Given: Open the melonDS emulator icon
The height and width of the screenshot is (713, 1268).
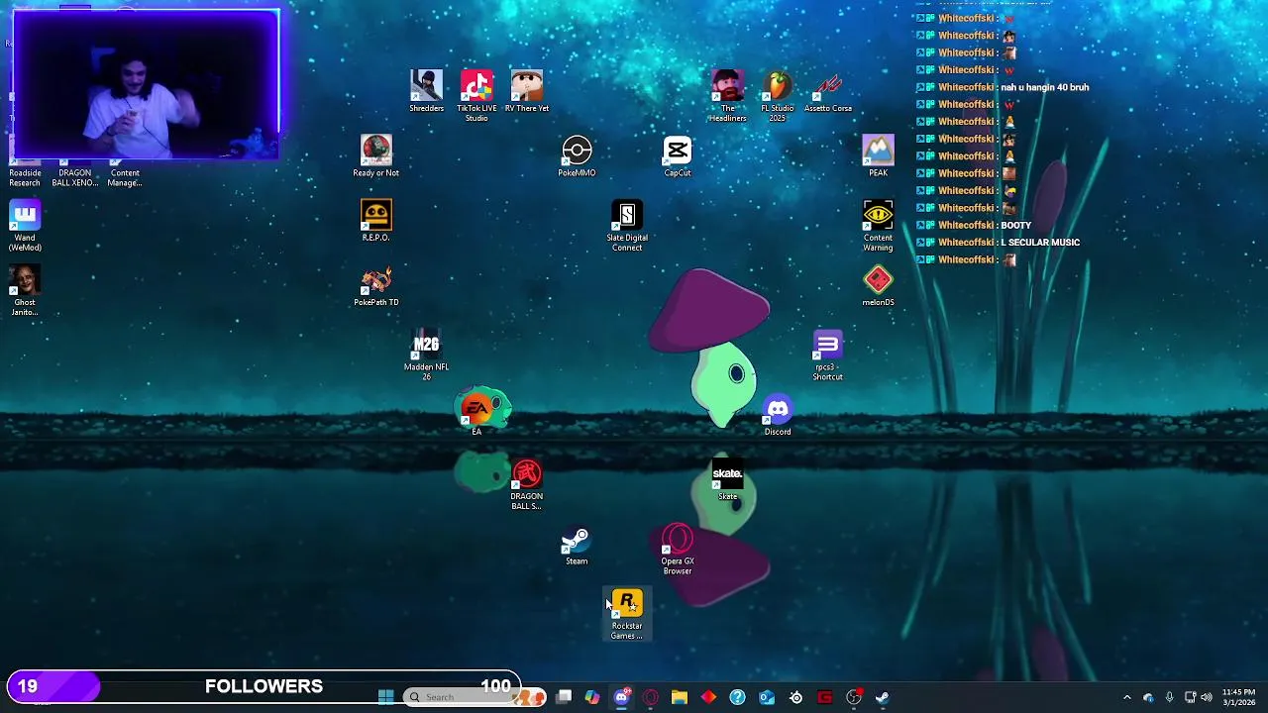Looking at the screenshot, I should point(878,286).
